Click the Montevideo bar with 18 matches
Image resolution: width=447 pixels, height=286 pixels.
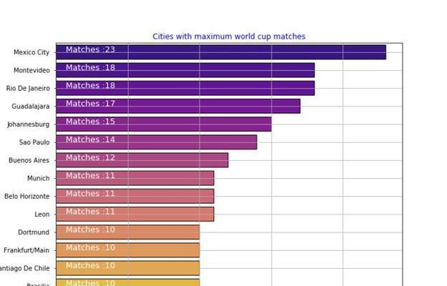point(185,70)
